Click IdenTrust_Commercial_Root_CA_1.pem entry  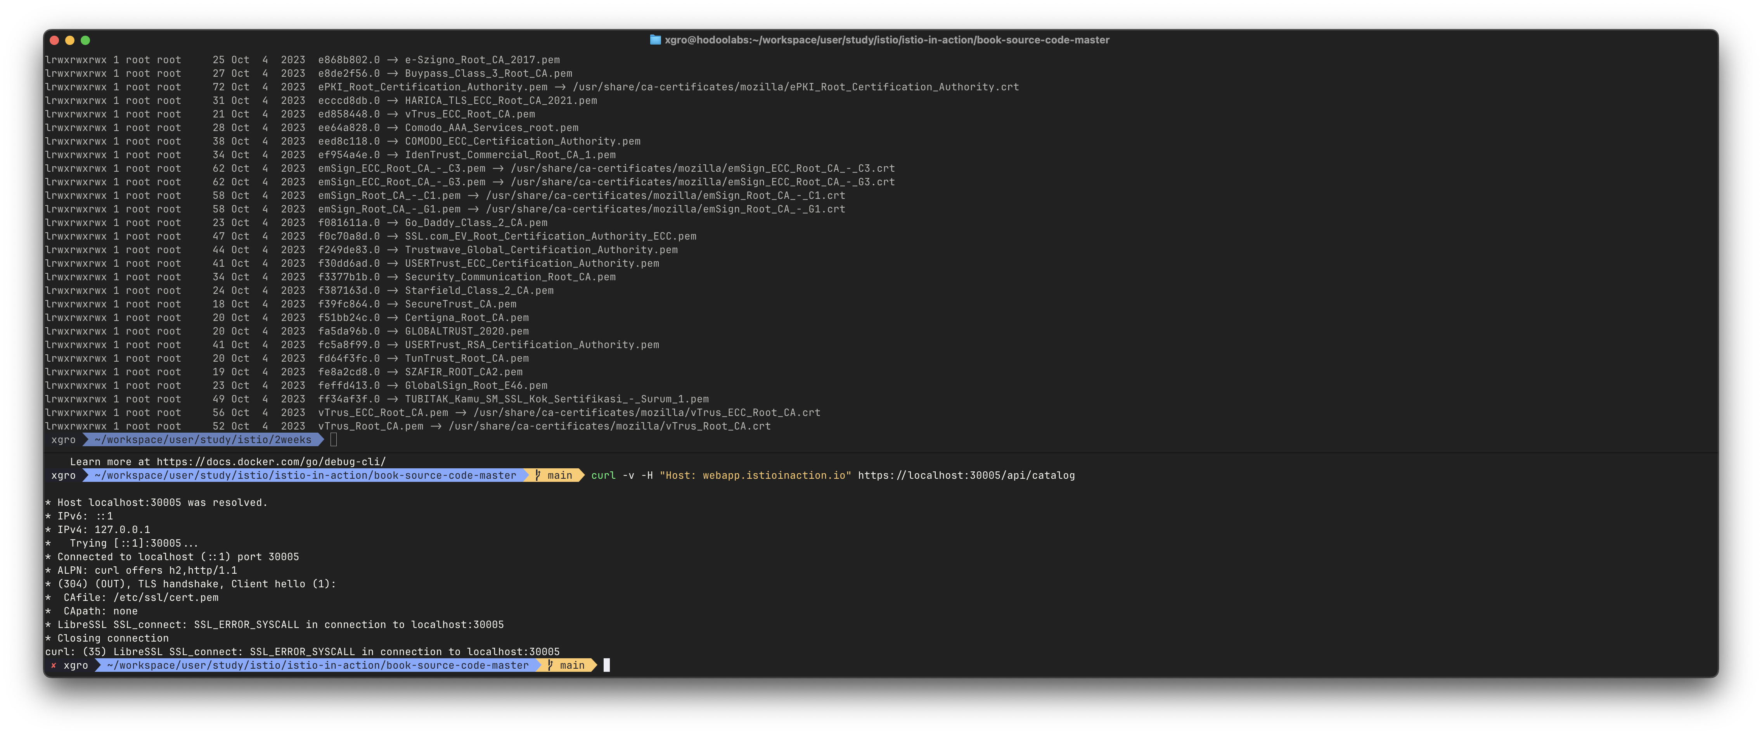510,155
